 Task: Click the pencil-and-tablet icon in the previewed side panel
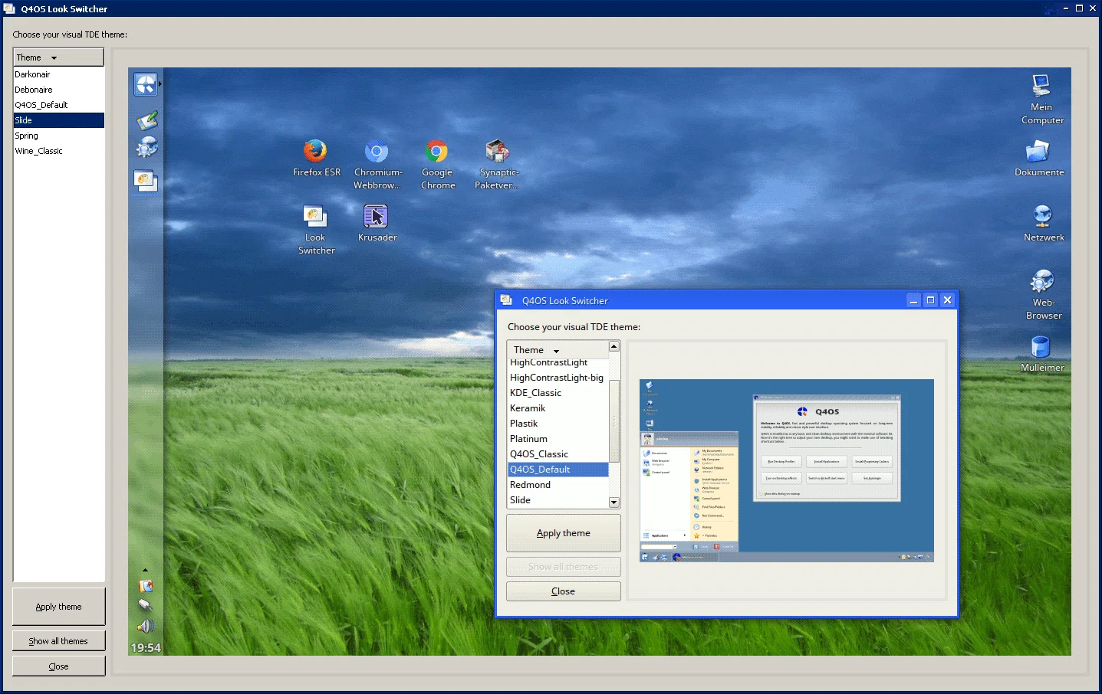[146, 120]
